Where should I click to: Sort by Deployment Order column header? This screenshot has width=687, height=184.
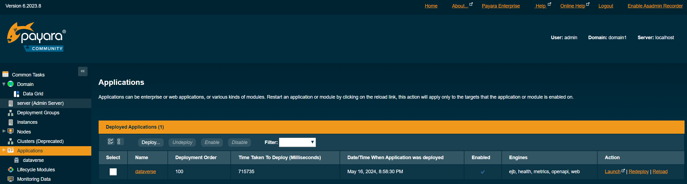point(196,158)
